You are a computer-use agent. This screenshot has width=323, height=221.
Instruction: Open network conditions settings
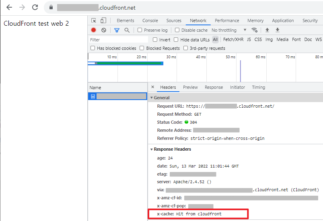(254, 30)
